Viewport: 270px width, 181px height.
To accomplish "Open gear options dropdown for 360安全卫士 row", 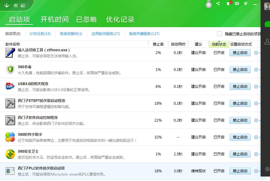I will 257,154.
